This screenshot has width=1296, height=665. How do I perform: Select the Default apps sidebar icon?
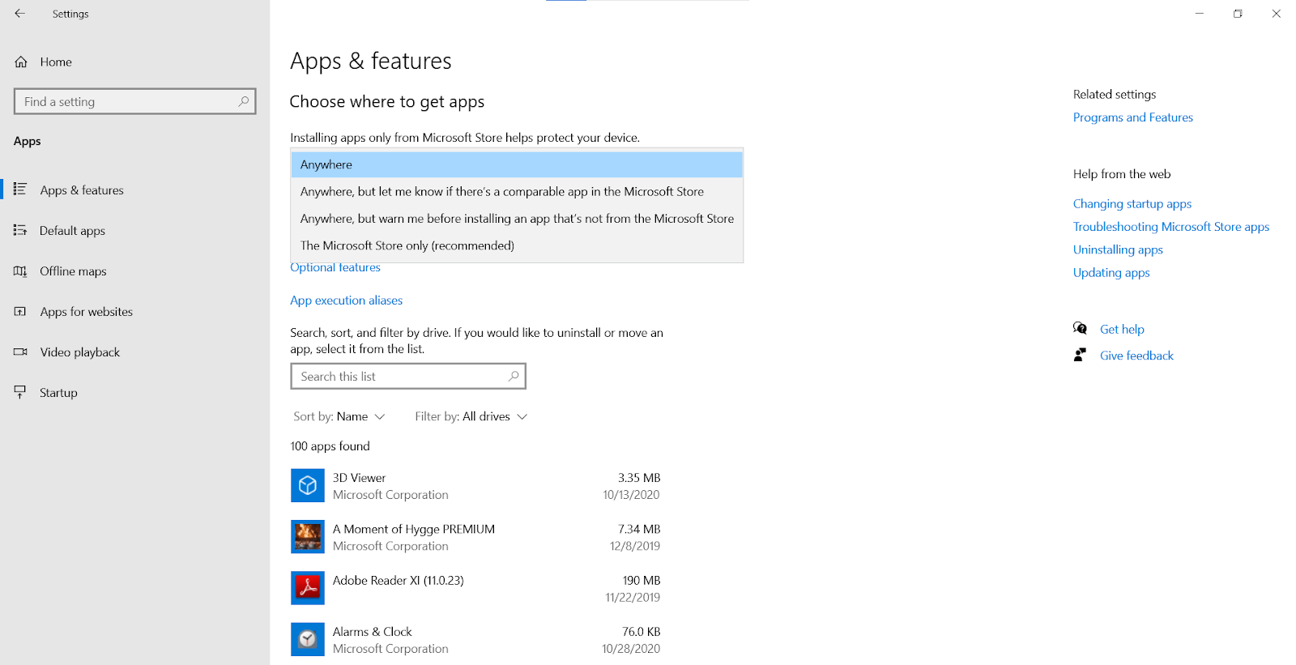point(20,230)
